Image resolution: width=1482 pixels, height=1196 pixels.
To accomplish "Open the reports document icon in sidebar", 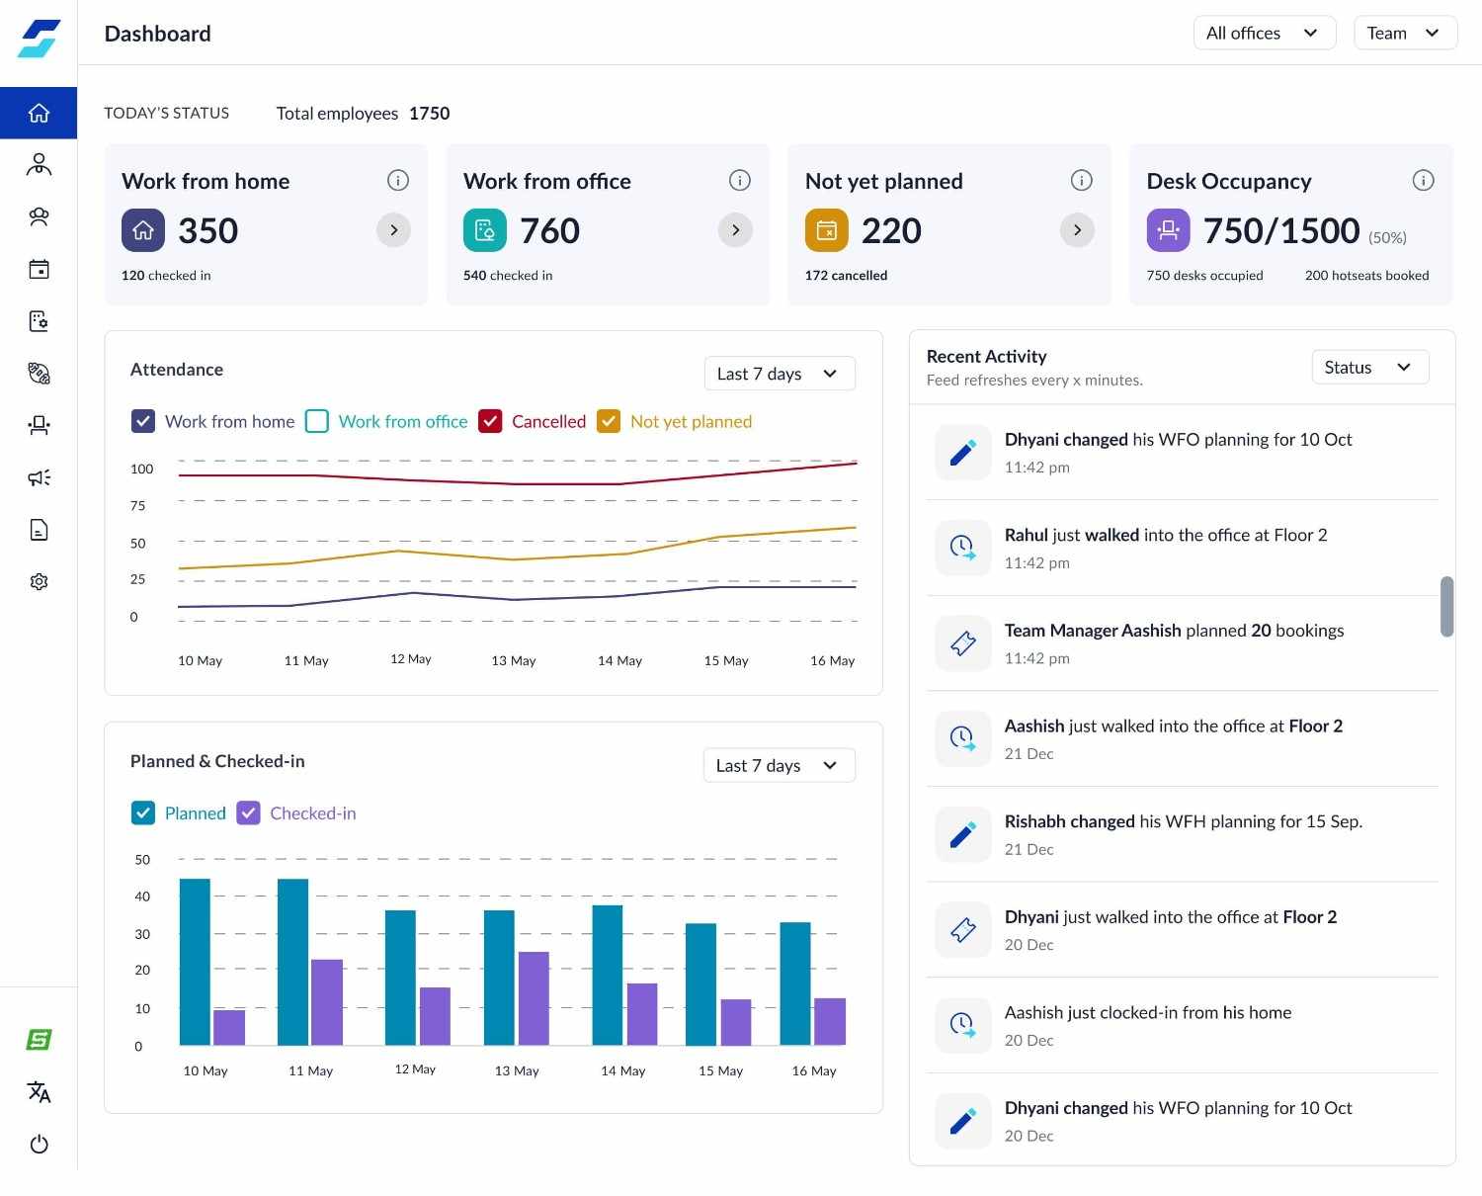I will [39, 530].
